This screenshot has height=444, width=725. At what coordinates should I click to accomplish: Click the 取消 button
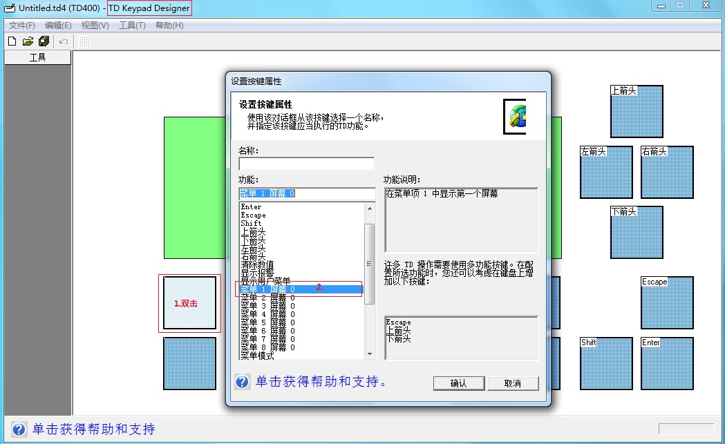(x=513, y=383)
